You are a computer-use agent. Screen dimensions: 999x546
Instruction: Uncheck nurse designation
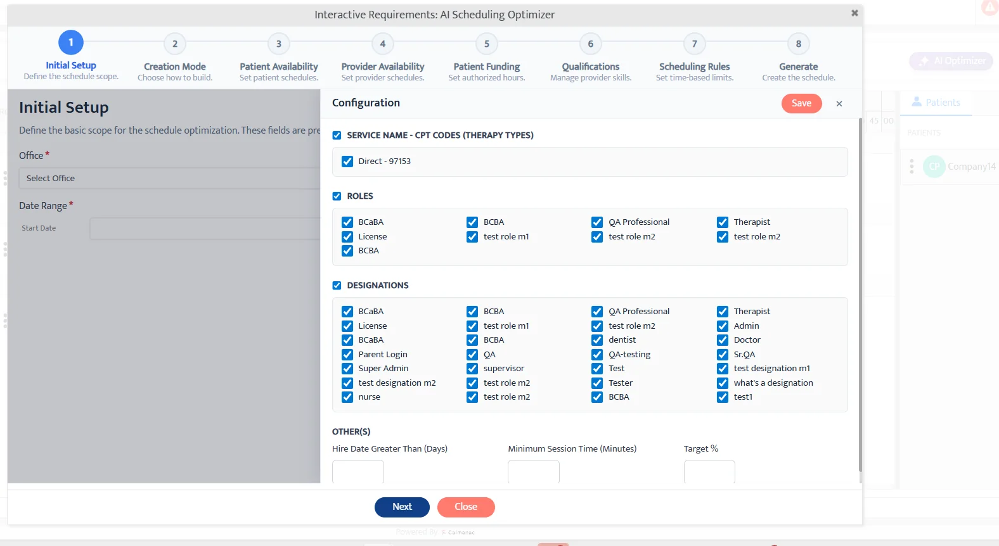[347, 397]
